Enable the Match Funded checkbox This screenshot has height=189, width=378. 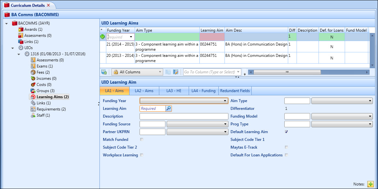pyautogui.click(x=141, y=139)
